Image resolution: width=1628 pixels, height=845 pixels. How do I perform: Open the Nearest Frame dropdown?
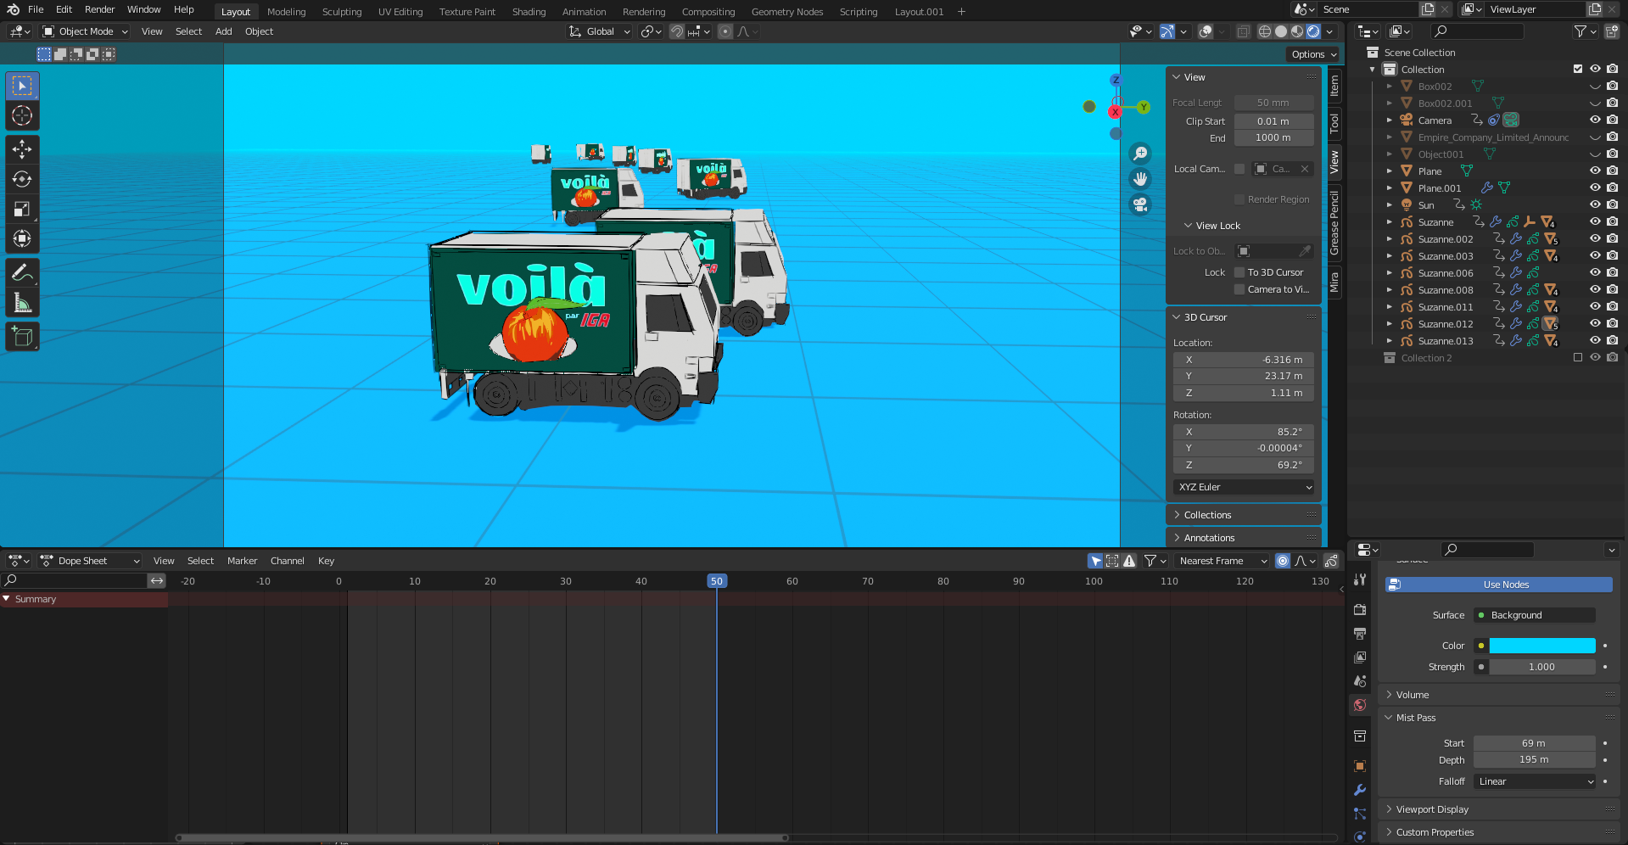1222,561
